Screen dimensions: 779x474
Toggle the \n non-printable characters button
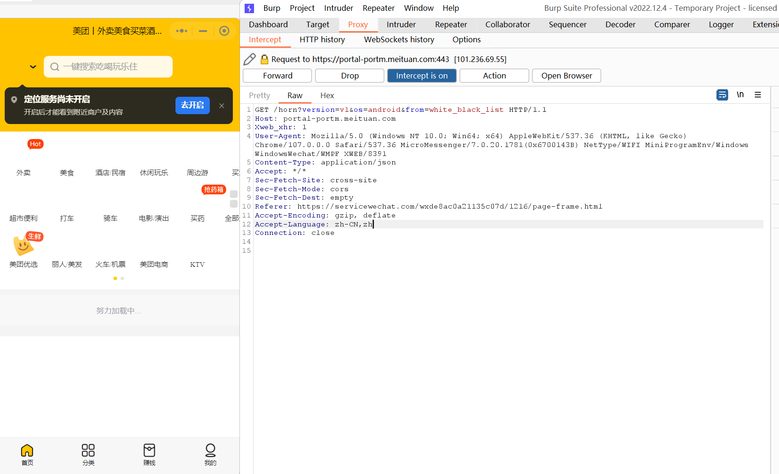point(740,95)
